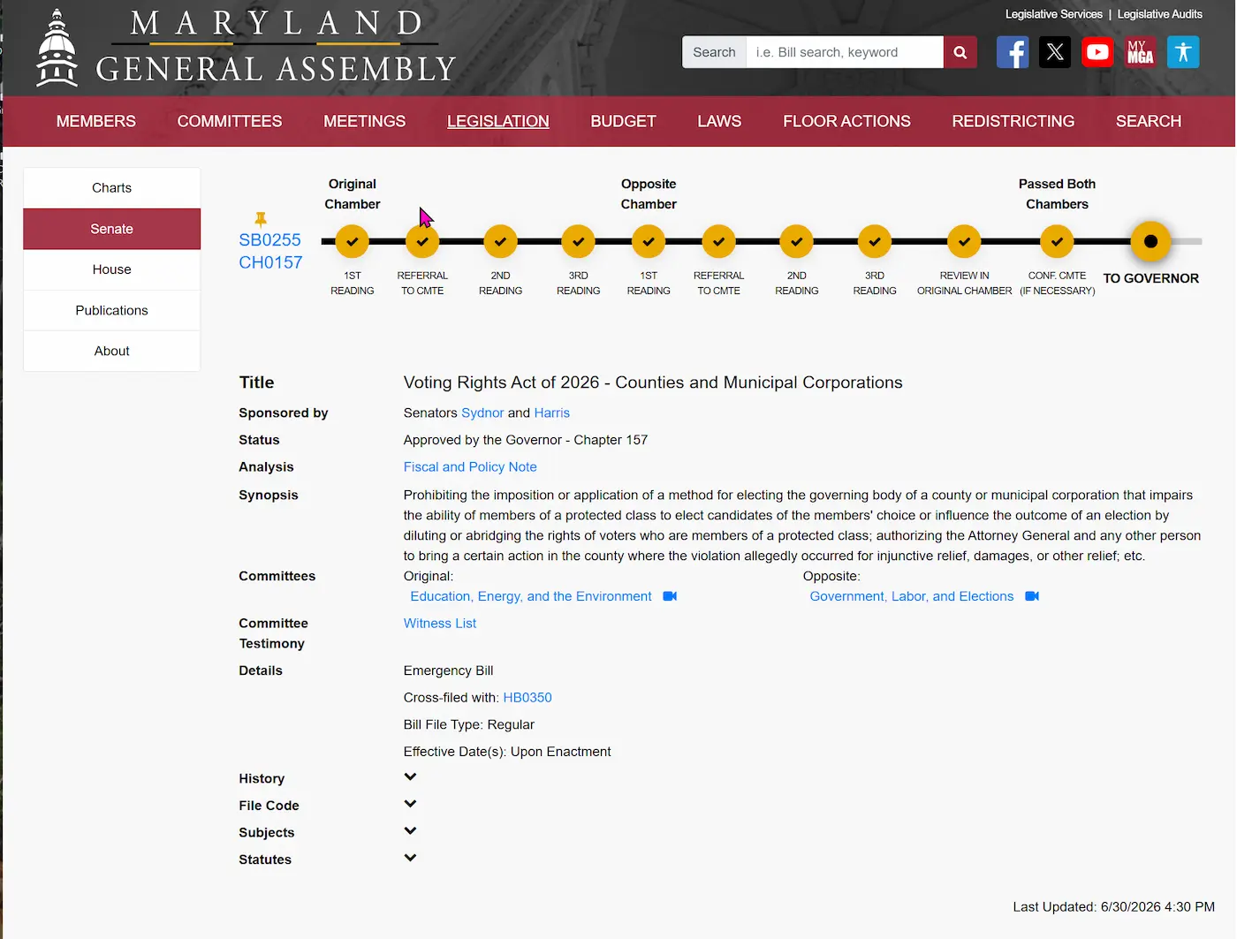Click the Maryland State House dome logo
Image resolution: width=1237 pixels, height=939 pixels.
click(57, 48)
